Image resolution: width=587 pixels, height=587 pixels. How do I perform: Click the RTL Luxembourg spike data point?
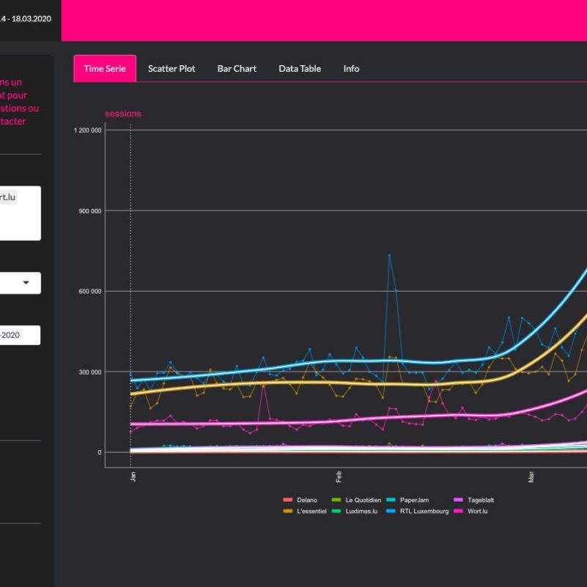(x=389, y=255)
